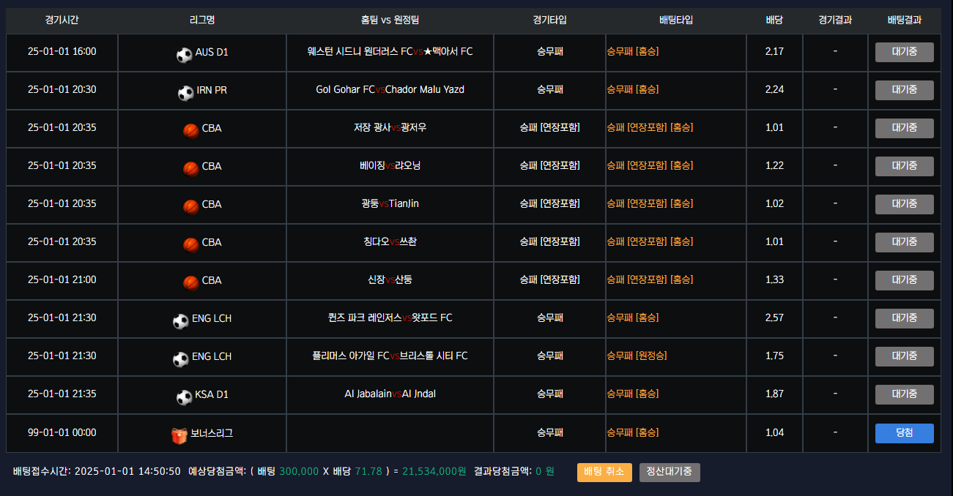
Task: Click the 정산대기중 status button
Action: [x=670, y=472]
